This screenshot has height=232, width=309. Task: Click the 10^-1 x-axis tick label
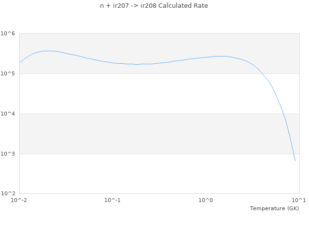point(112,201)
